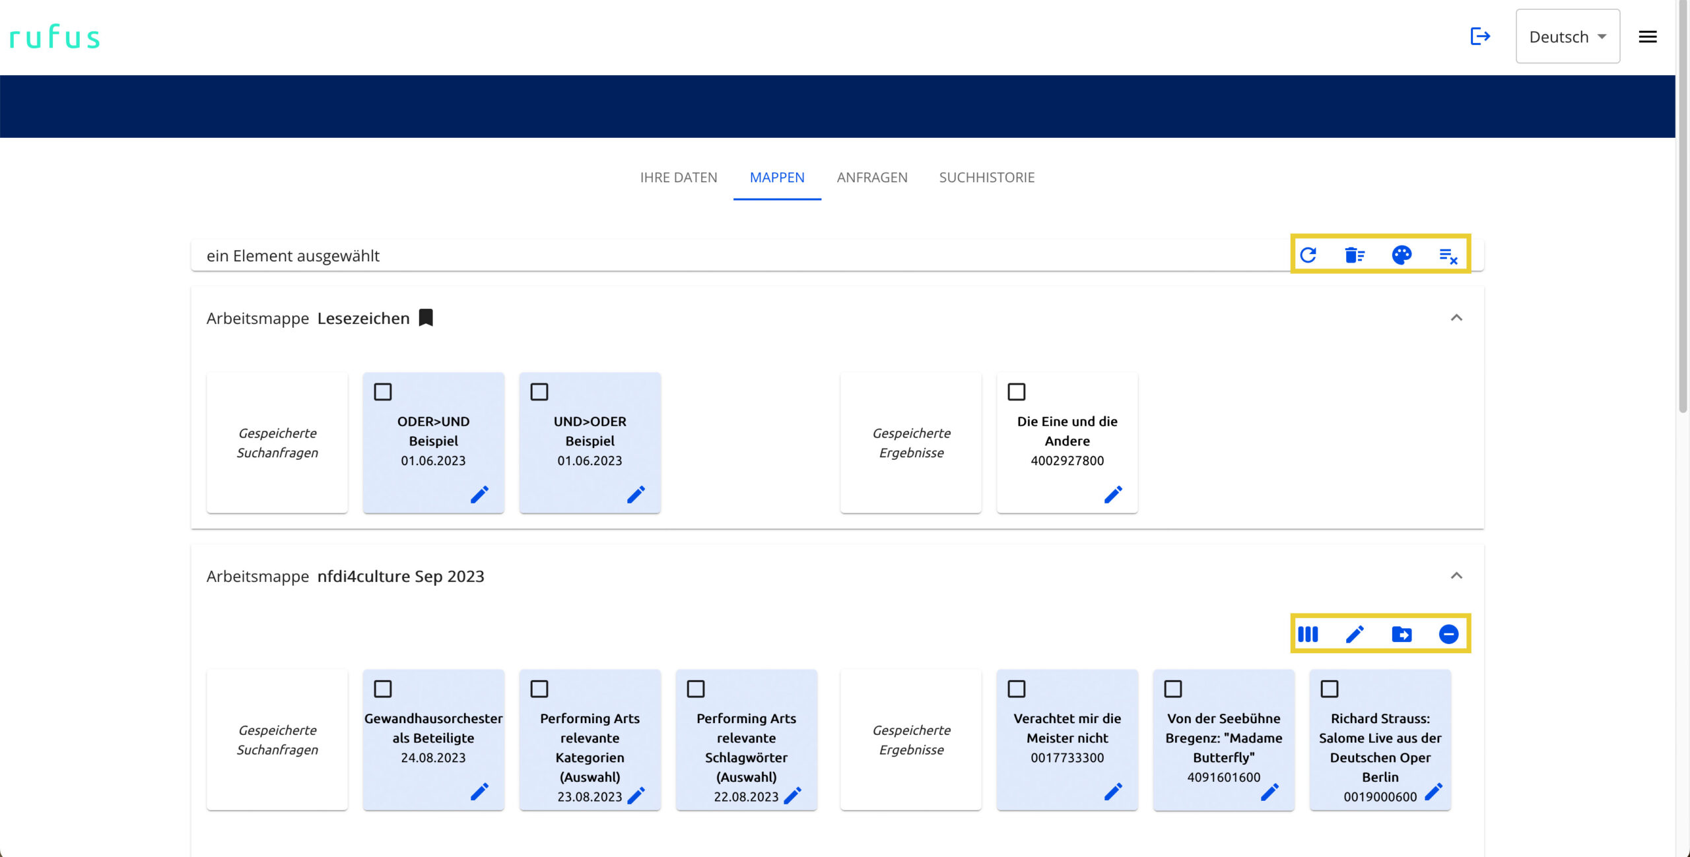
Task: Check the UND>ODER Beispiel checkbox
Action: click(x=539, y=392)
